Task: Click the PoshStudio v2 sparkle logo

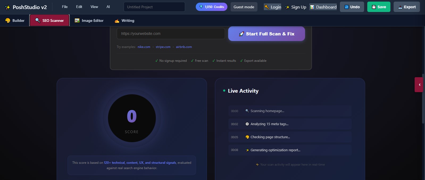Action: coord(8,7)
